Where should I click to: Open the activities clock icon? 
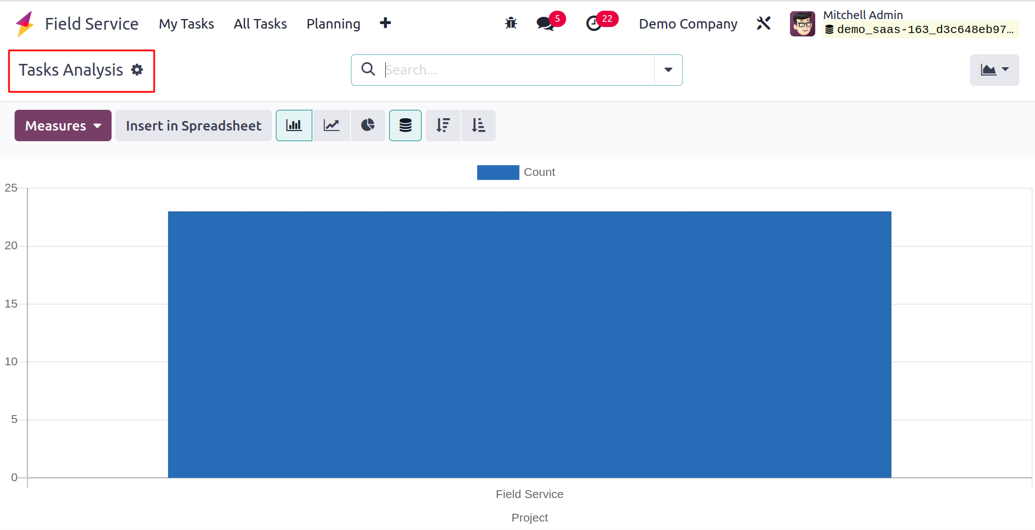(x=594, y=24)
